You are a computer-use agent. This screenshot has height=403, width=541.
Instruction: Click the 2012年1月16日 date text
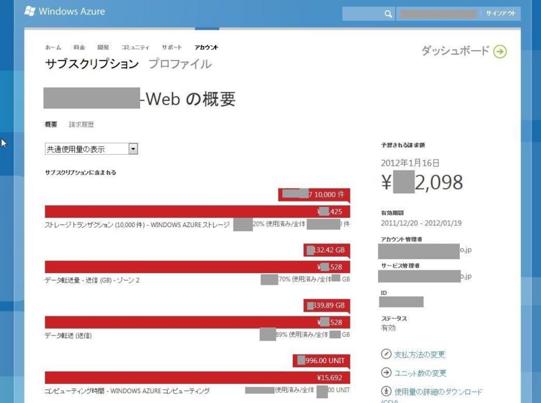click(410, 163)
